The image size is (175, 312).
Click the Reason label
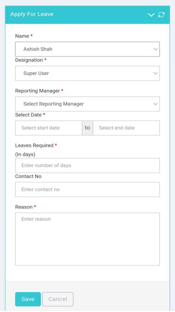coord(24,207)
